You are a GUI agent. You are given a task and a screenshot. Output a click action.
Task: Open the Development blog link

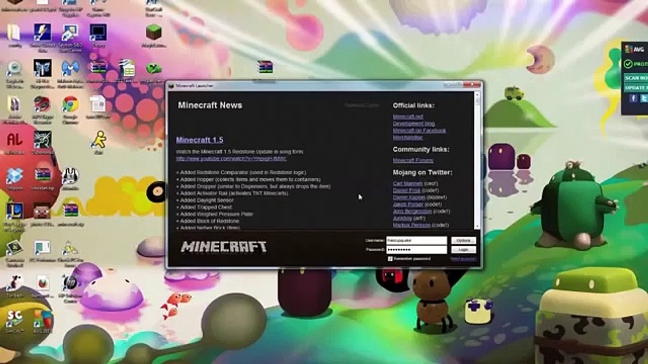414,124
